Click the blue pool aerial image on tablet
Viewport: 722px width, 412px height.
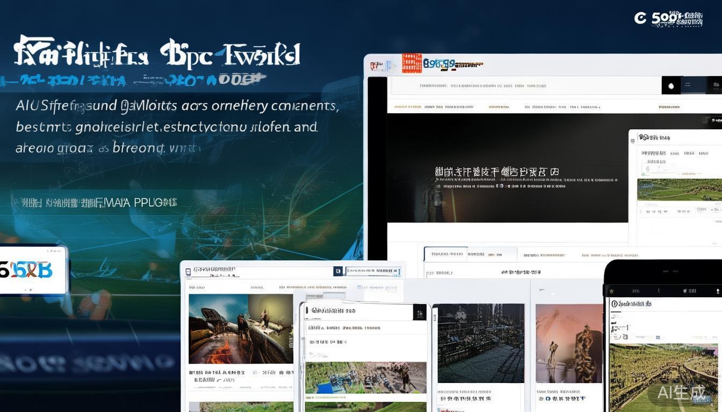click(x=365, y=378)
